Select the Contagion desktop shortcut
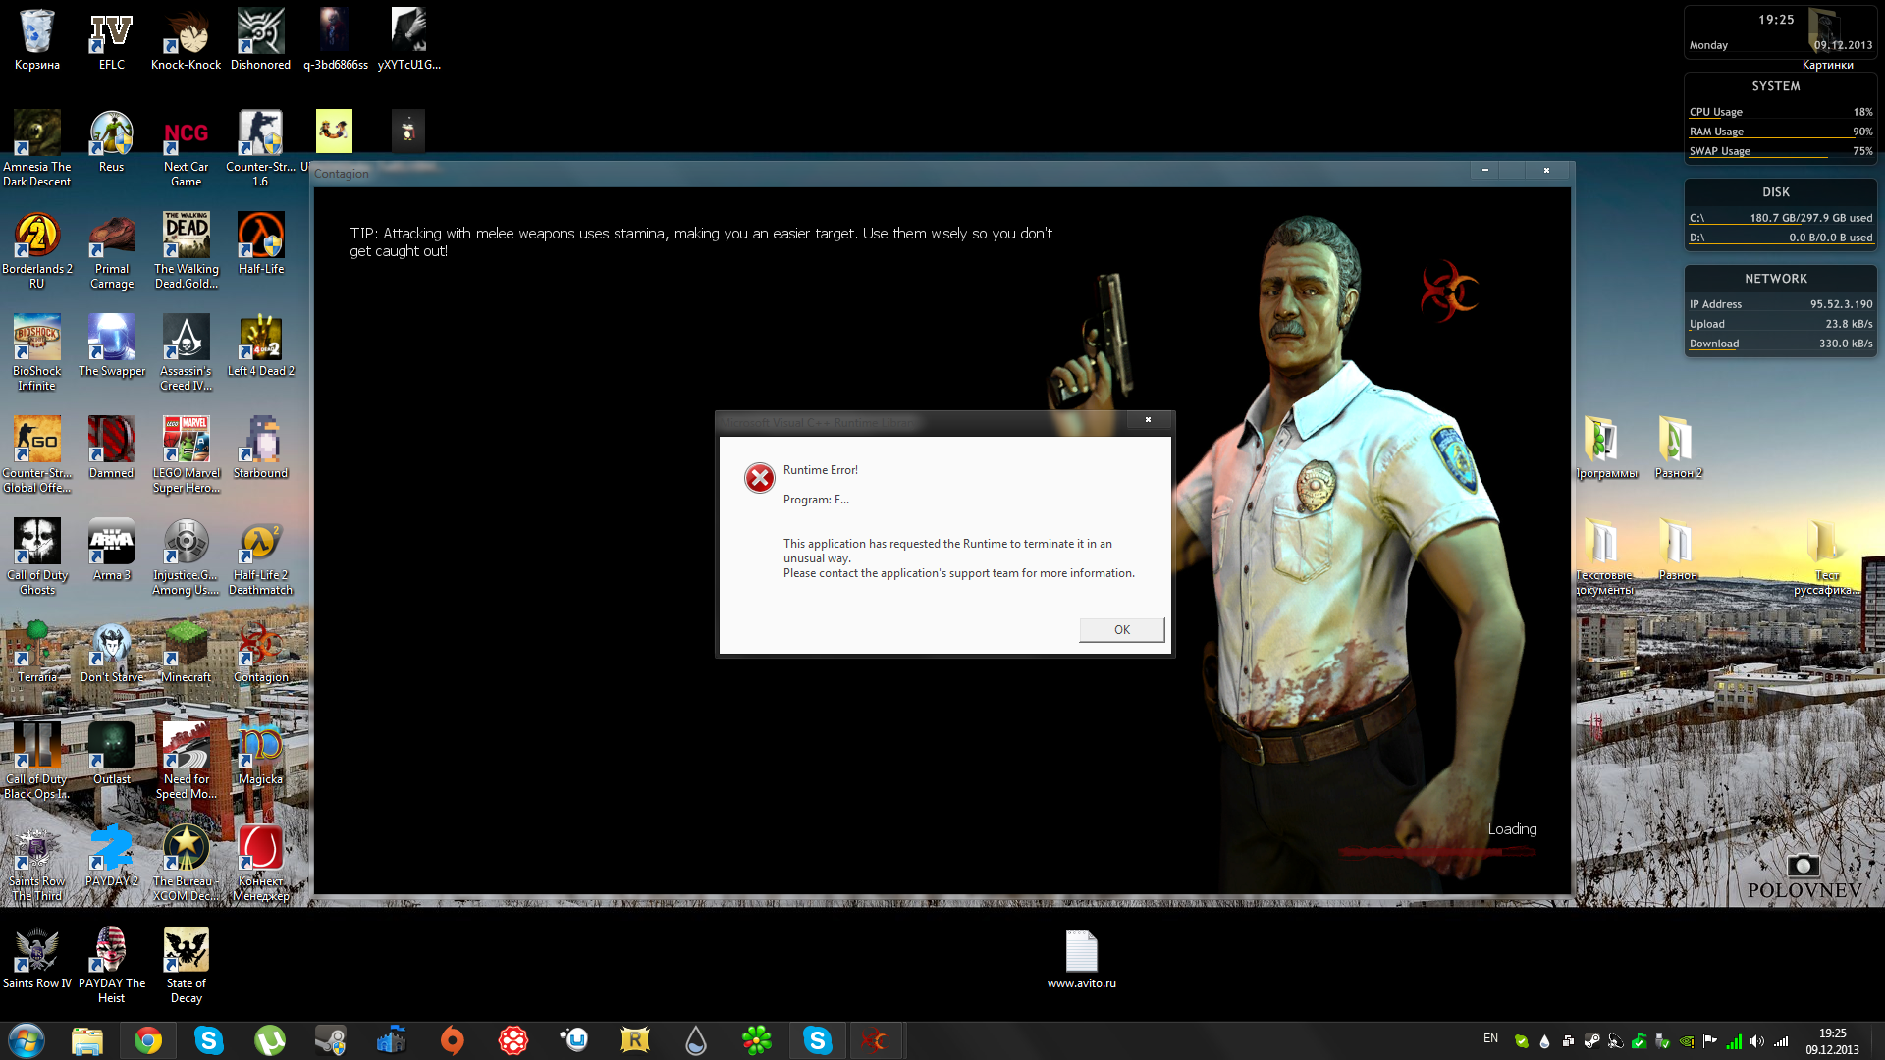Viewport: 1885px width, 1060px height. tap(261, 652)
